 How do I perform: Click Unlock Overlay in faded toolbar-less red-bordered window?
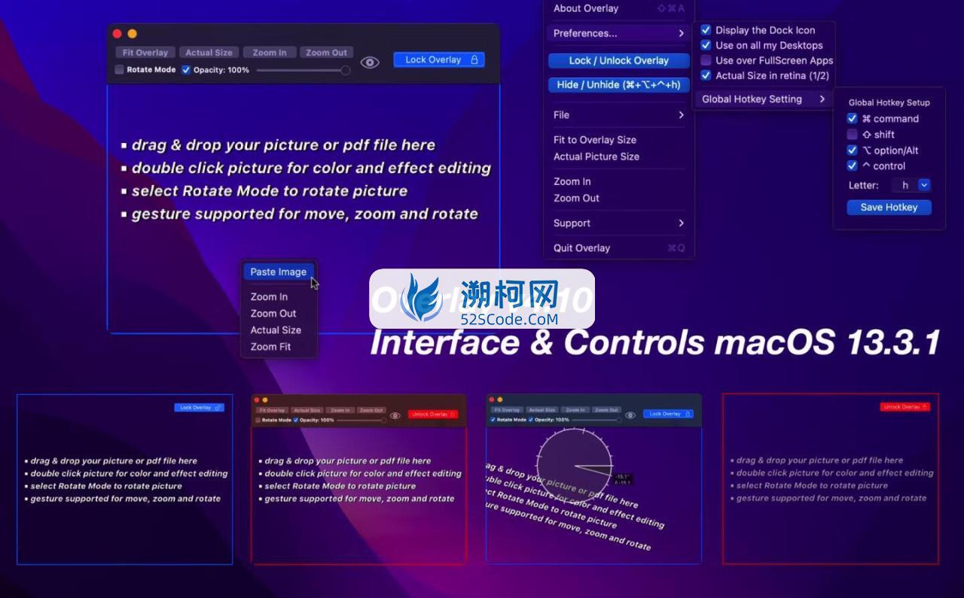[x=905, y=407]
